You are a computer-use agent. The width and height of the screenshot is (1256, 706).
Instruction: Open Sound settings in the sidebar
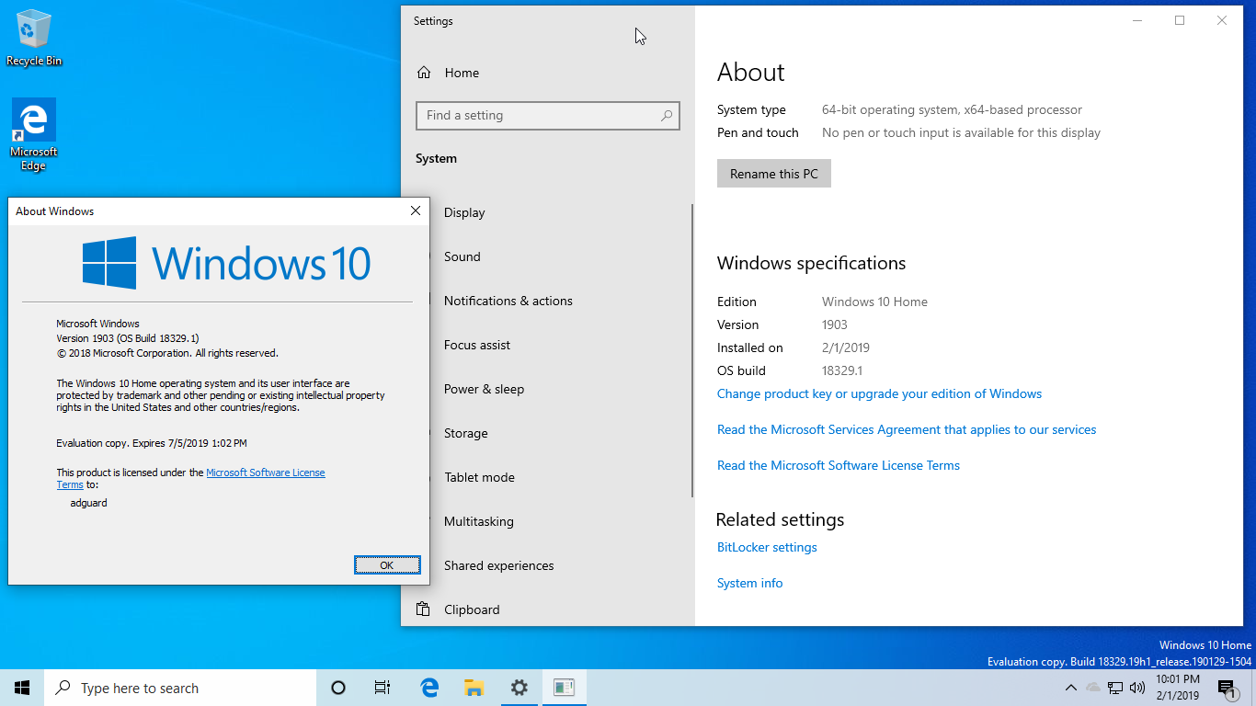tap(462, 256)
